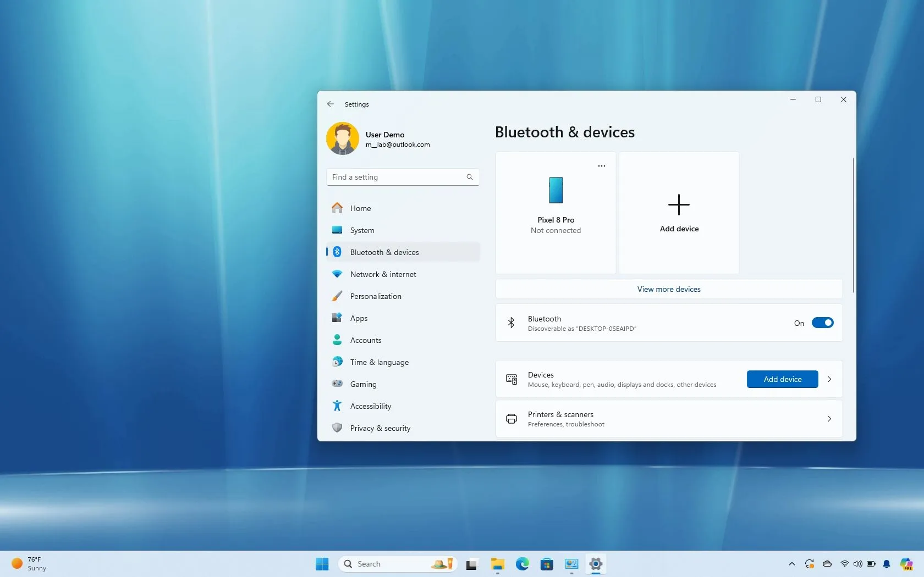
Task: Click the m_lab@outlook.com account email
Action: coord(398,145)
